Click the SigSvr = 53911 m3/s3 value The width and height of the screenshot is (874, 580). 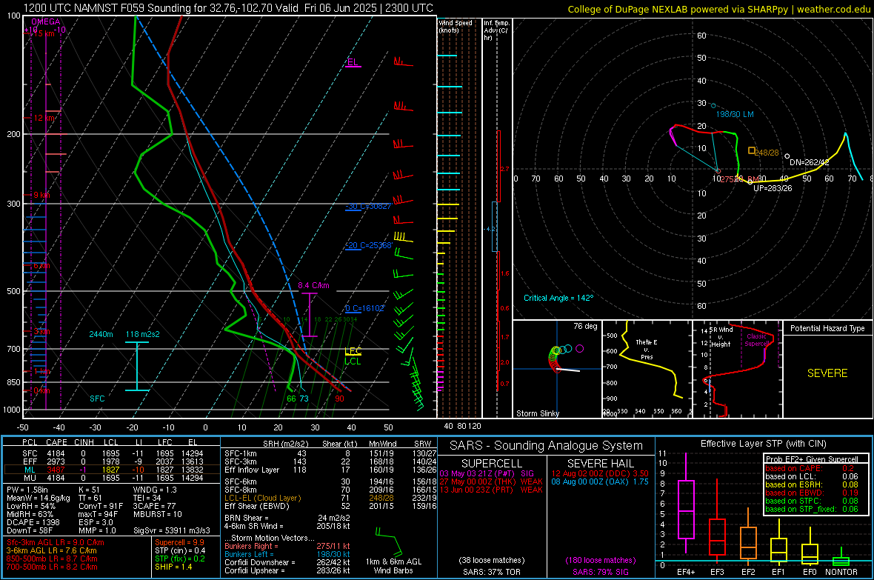pos(172,530)
